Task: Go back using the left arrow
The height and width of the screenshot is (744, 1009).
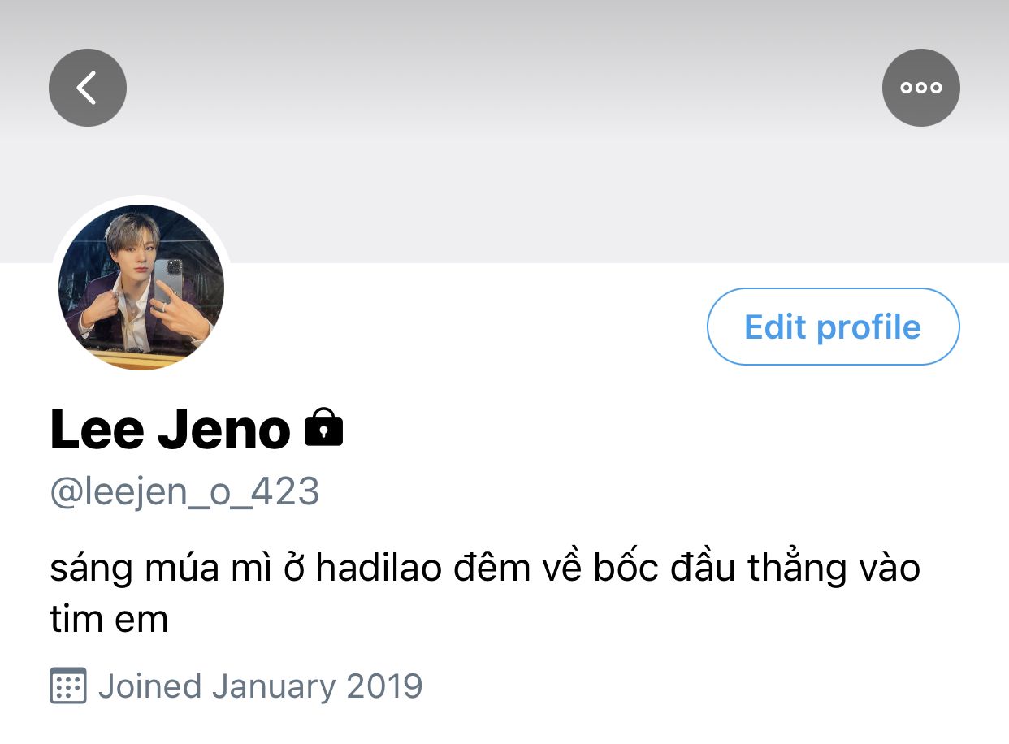Action: (88, 88)
